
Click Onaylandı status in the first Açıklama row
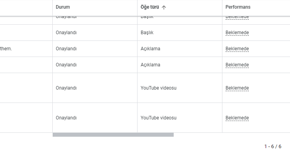click(66, 49)
